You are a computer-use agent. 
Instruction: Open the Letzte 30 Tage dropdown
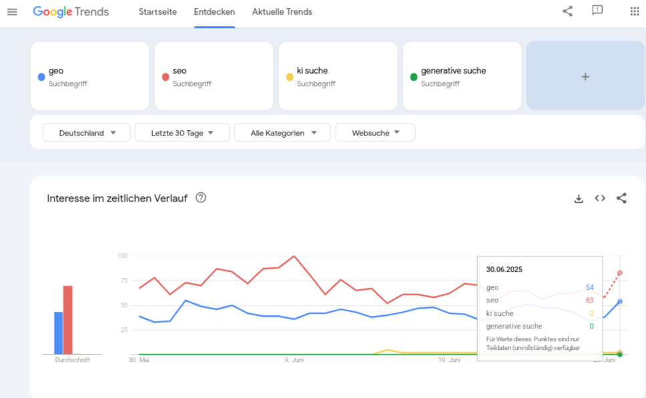coord(182,133)
